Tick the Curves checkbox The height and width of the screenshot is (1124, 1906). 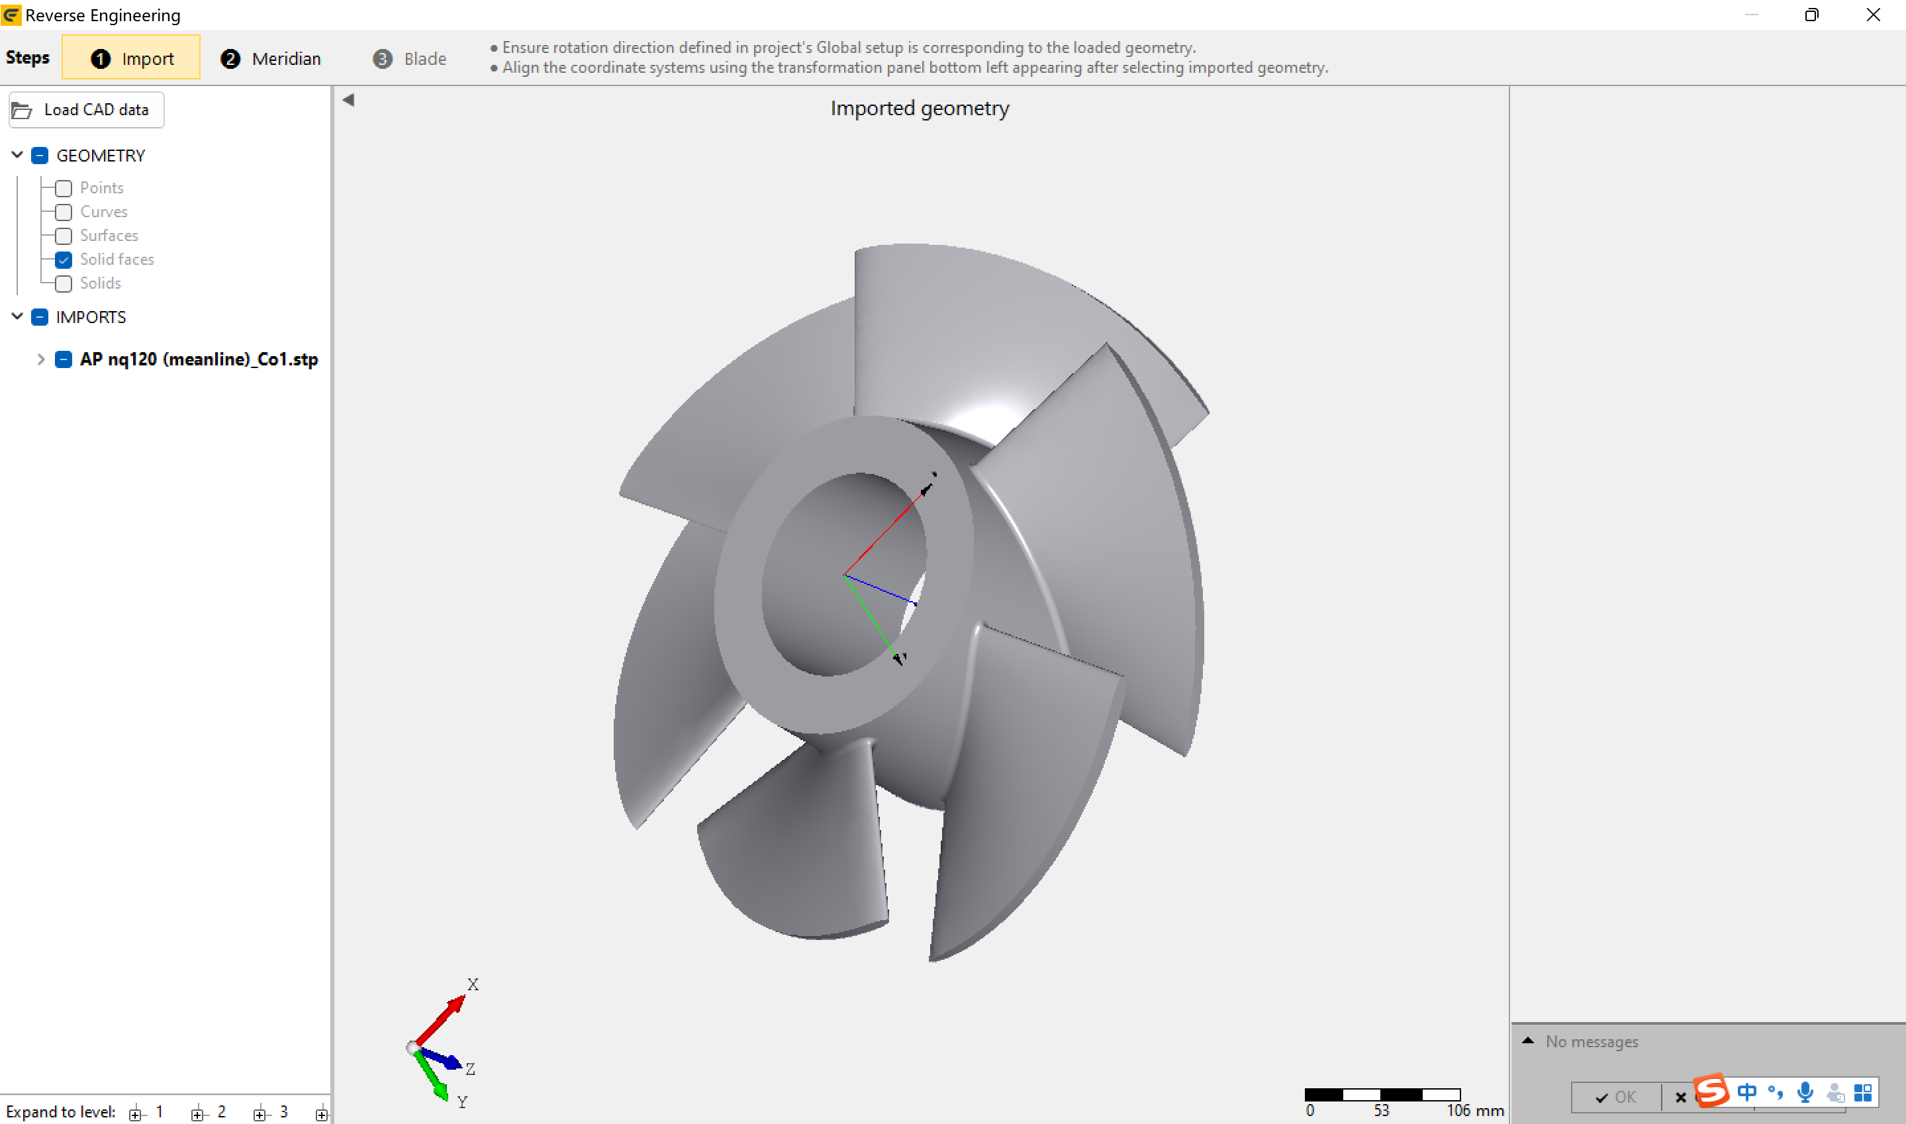click(x=64, y=212)
